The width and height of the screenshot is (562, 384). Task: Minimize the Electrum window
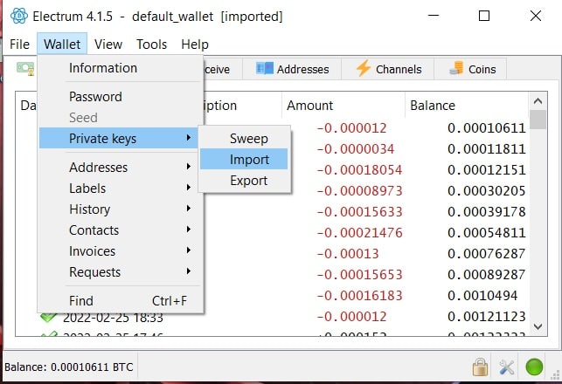(x=434, y=16)
